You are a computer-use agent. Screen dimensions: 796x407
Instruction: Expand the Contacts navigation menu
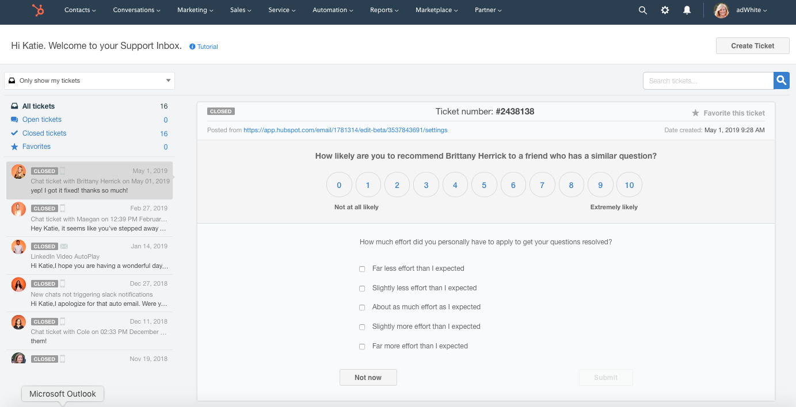tap(80, 10)
